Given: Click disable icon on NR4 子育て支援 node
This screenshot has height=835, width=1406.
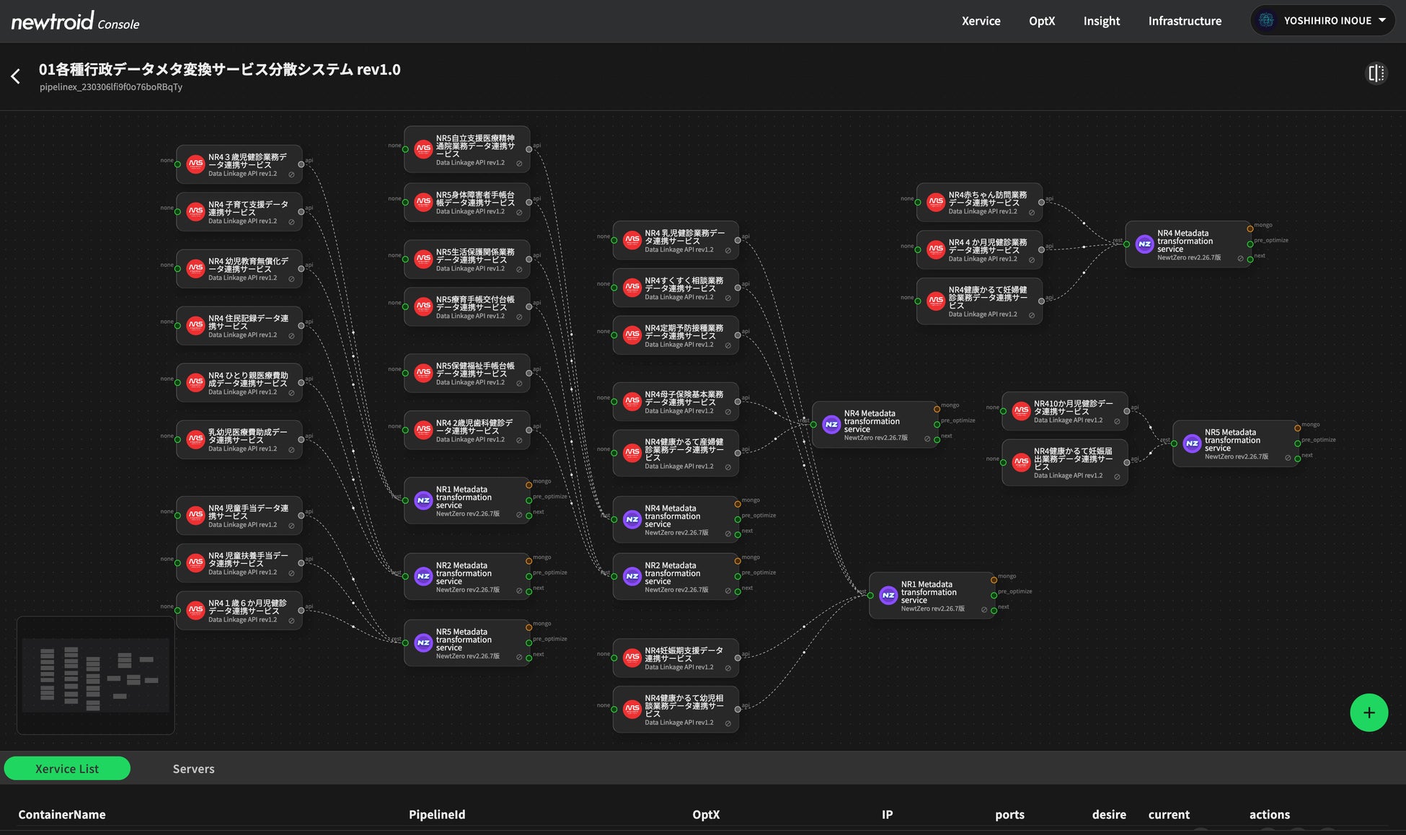Looking at the screenshot, I should (291, 222).
